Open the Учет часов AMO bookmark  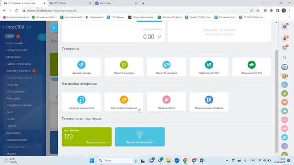point(71,17)
